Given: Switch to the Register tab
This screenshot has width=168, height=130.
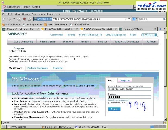Looking at the screenshot, I should [125, 80].
